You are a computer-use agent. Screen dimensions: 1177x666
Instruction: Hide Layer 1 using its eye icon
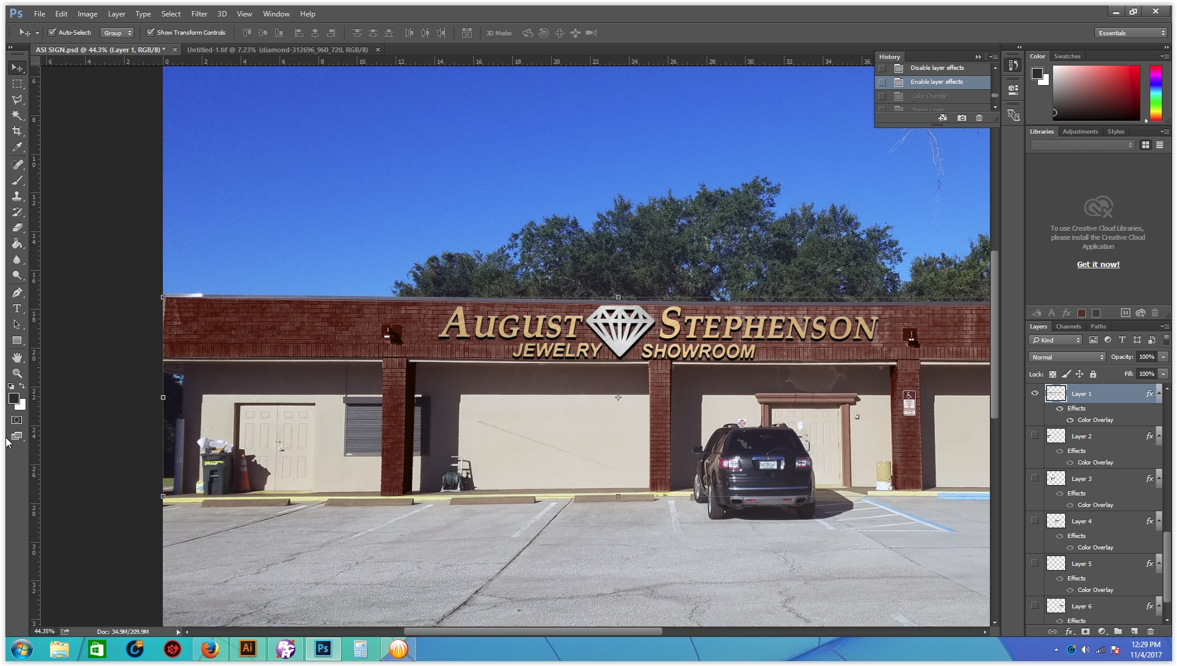point(1035,393)
